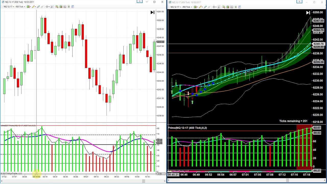Open the 450 Tick interval dropdown in left chart
This screenshot has width=327, height=184.
20,7
